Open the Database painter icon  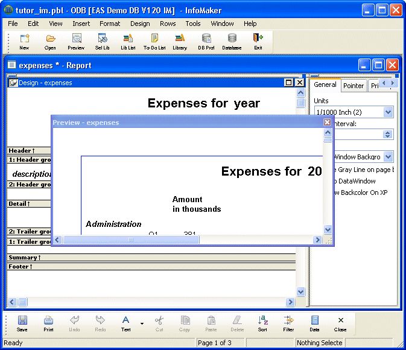pyautogui.click(x=232, y=42)
